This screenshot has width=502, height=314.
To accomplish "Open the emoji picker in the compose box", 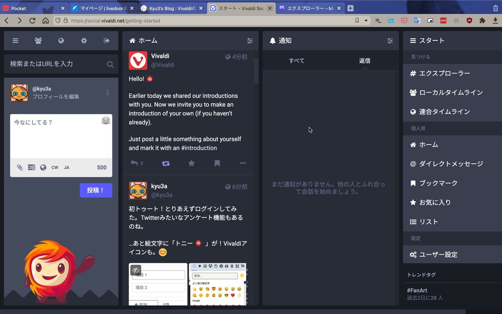I will (105, 120).
